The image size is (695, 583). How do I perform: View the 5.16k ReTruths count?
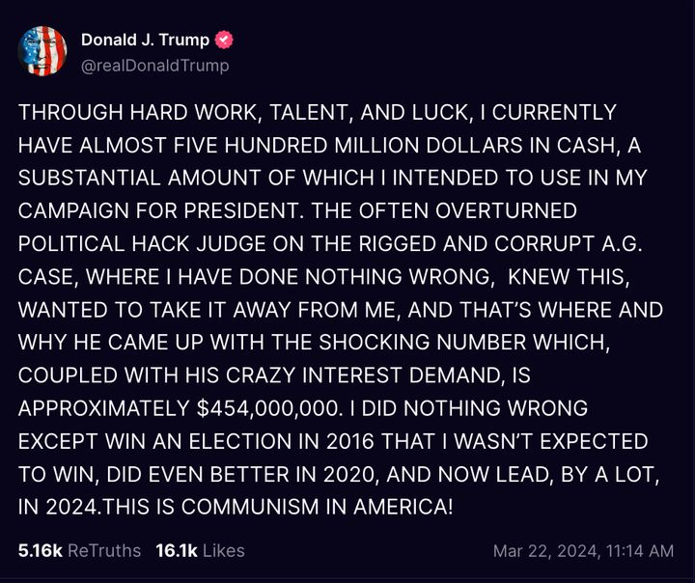point(40,550)
